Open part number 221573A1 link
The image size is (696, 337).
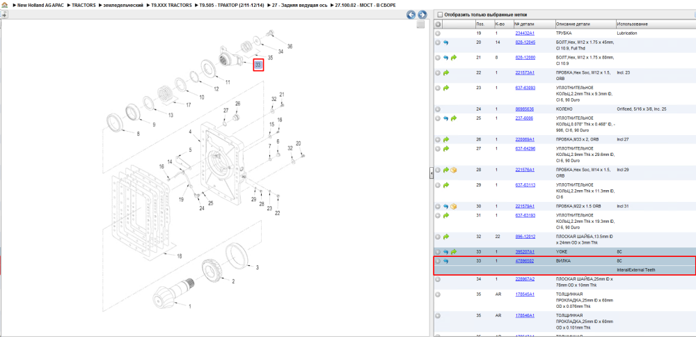(524, 72)
